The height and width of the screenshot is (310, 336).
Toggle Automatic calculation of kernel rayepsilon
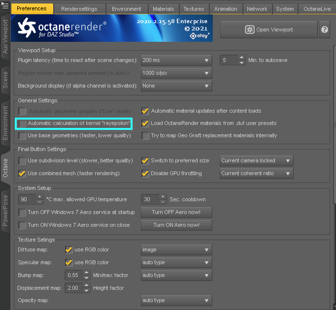click(x=22, y=124)
